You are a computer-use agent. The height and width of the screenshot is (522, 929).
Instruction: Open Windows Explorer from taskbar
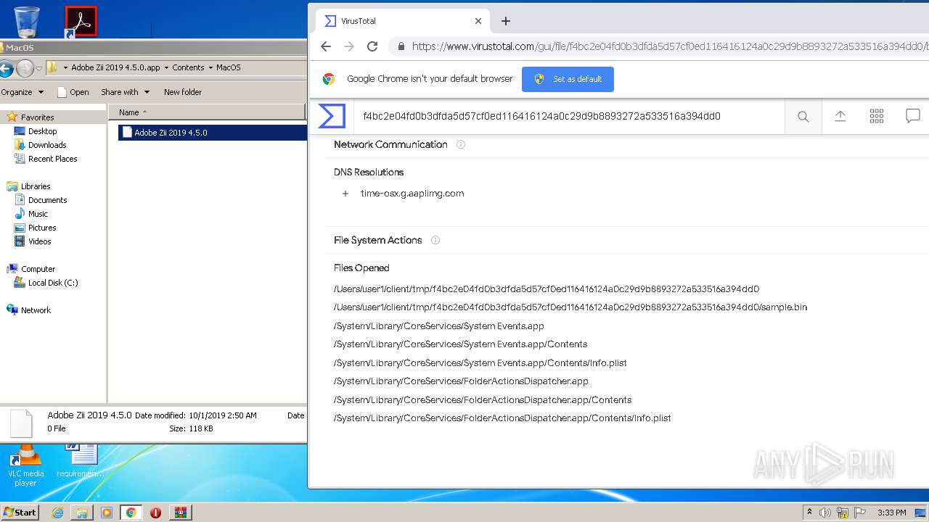coord(82,513)
